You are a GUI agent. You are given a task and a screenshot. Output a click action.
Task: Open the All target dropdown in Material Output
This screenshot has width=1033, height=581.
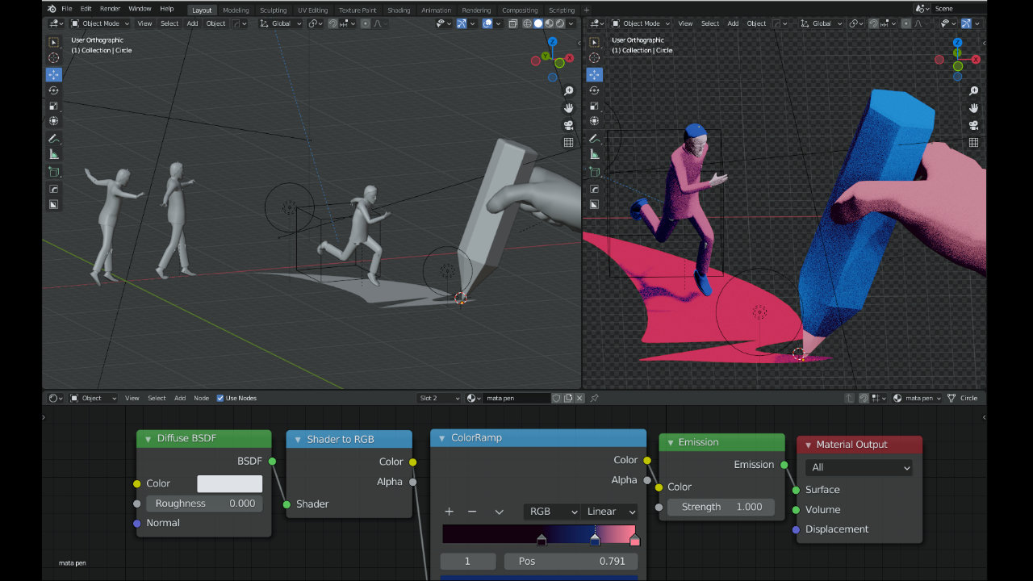pos(859,467)
